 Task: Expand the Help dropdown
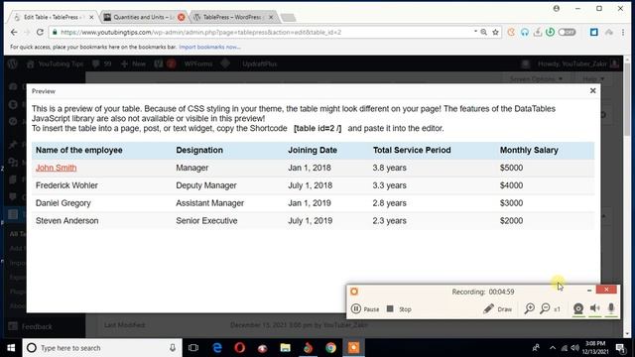tap(593, 78)
